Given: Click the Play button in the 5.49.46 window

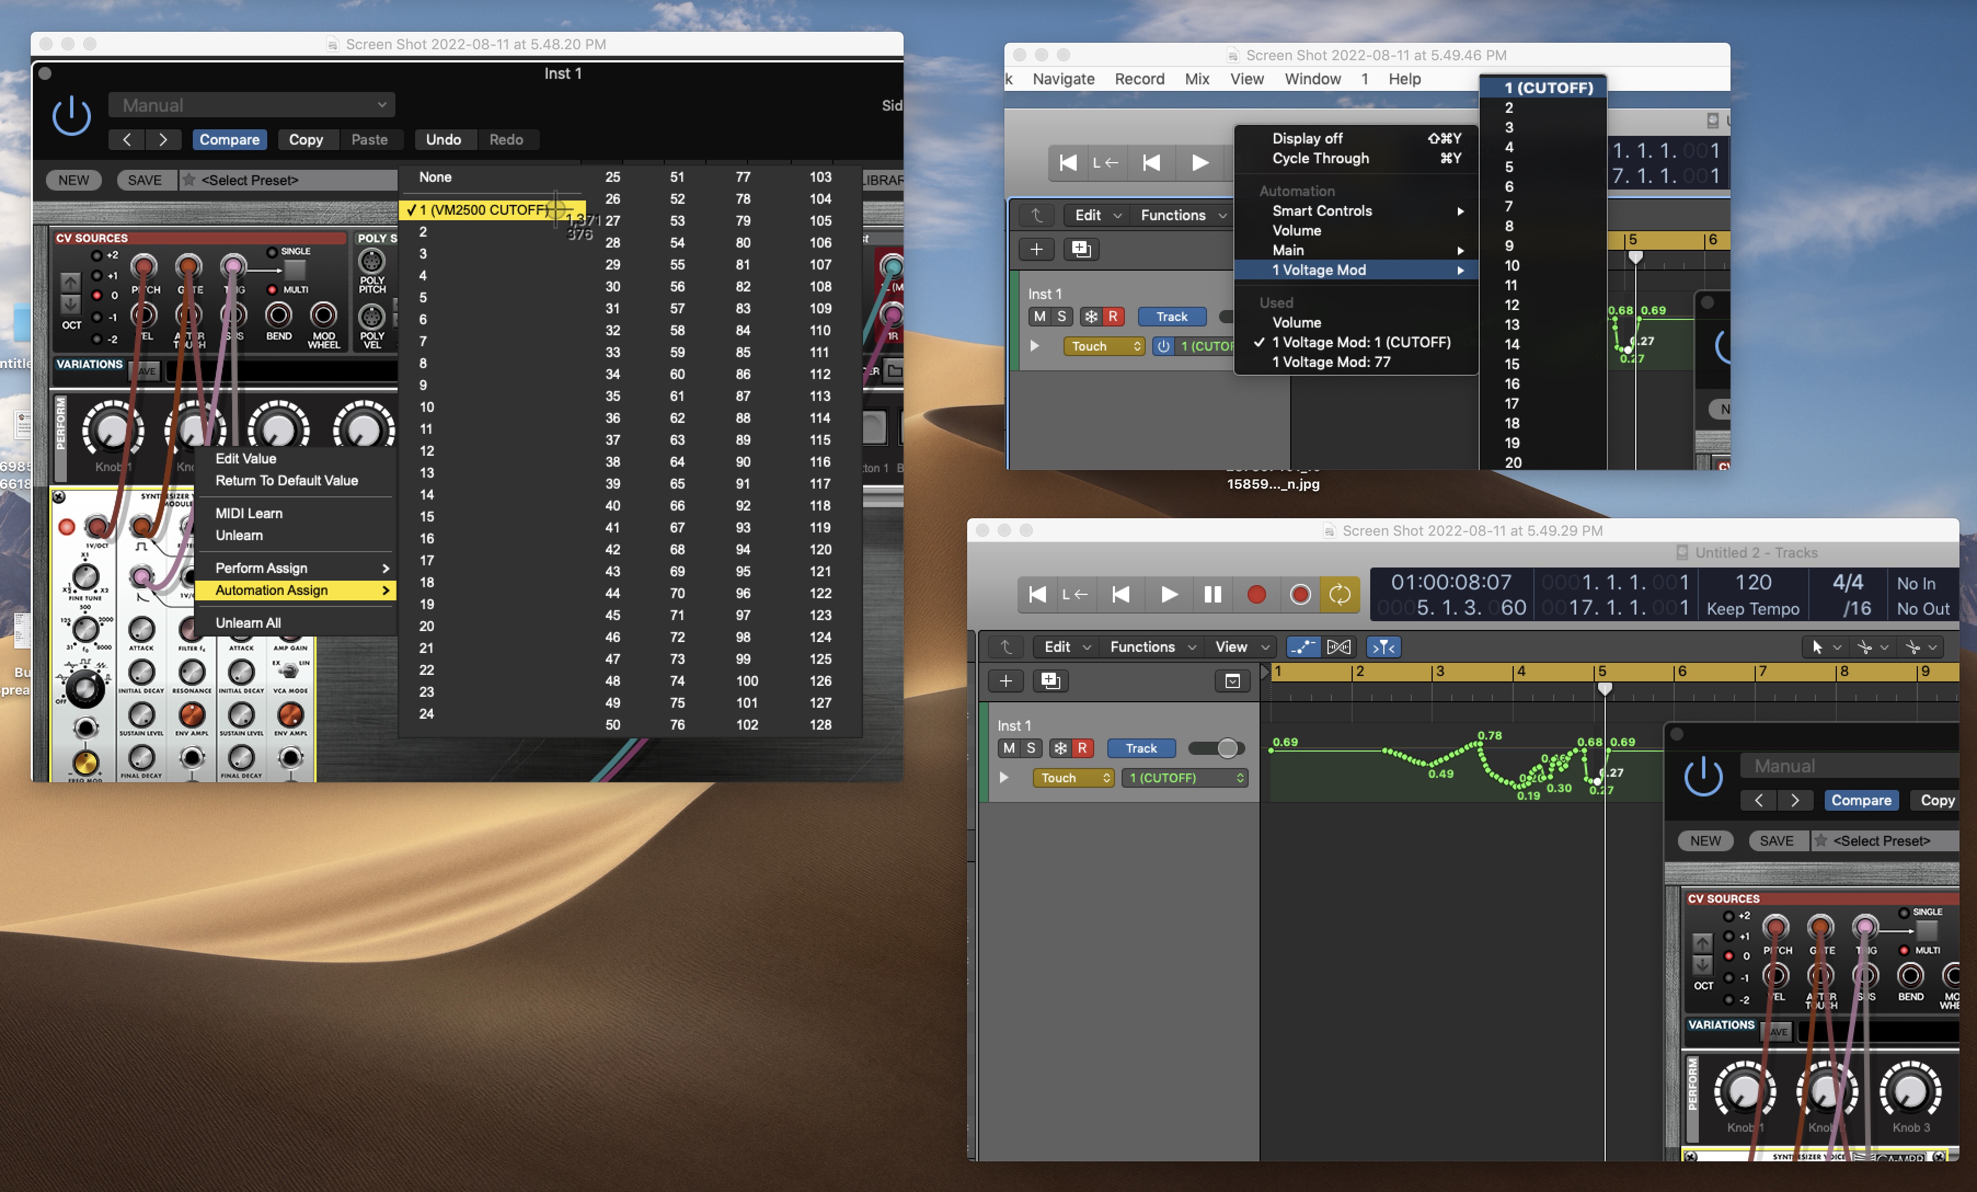Looking at the screenshot, I should tap(1199, 163).
